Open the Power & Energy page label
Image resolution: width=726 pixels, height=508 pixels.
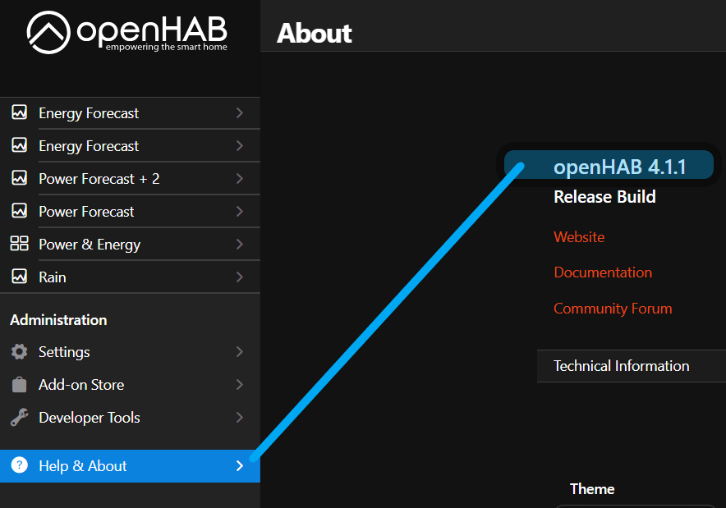(x=90, y=245)
